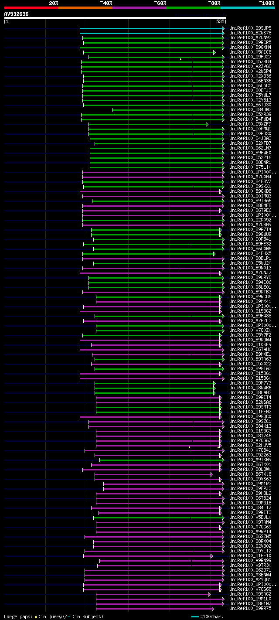Open the UniRef100_B9RR75 hit label
Screen dimensions: 279x620
(x=250, y=608)
